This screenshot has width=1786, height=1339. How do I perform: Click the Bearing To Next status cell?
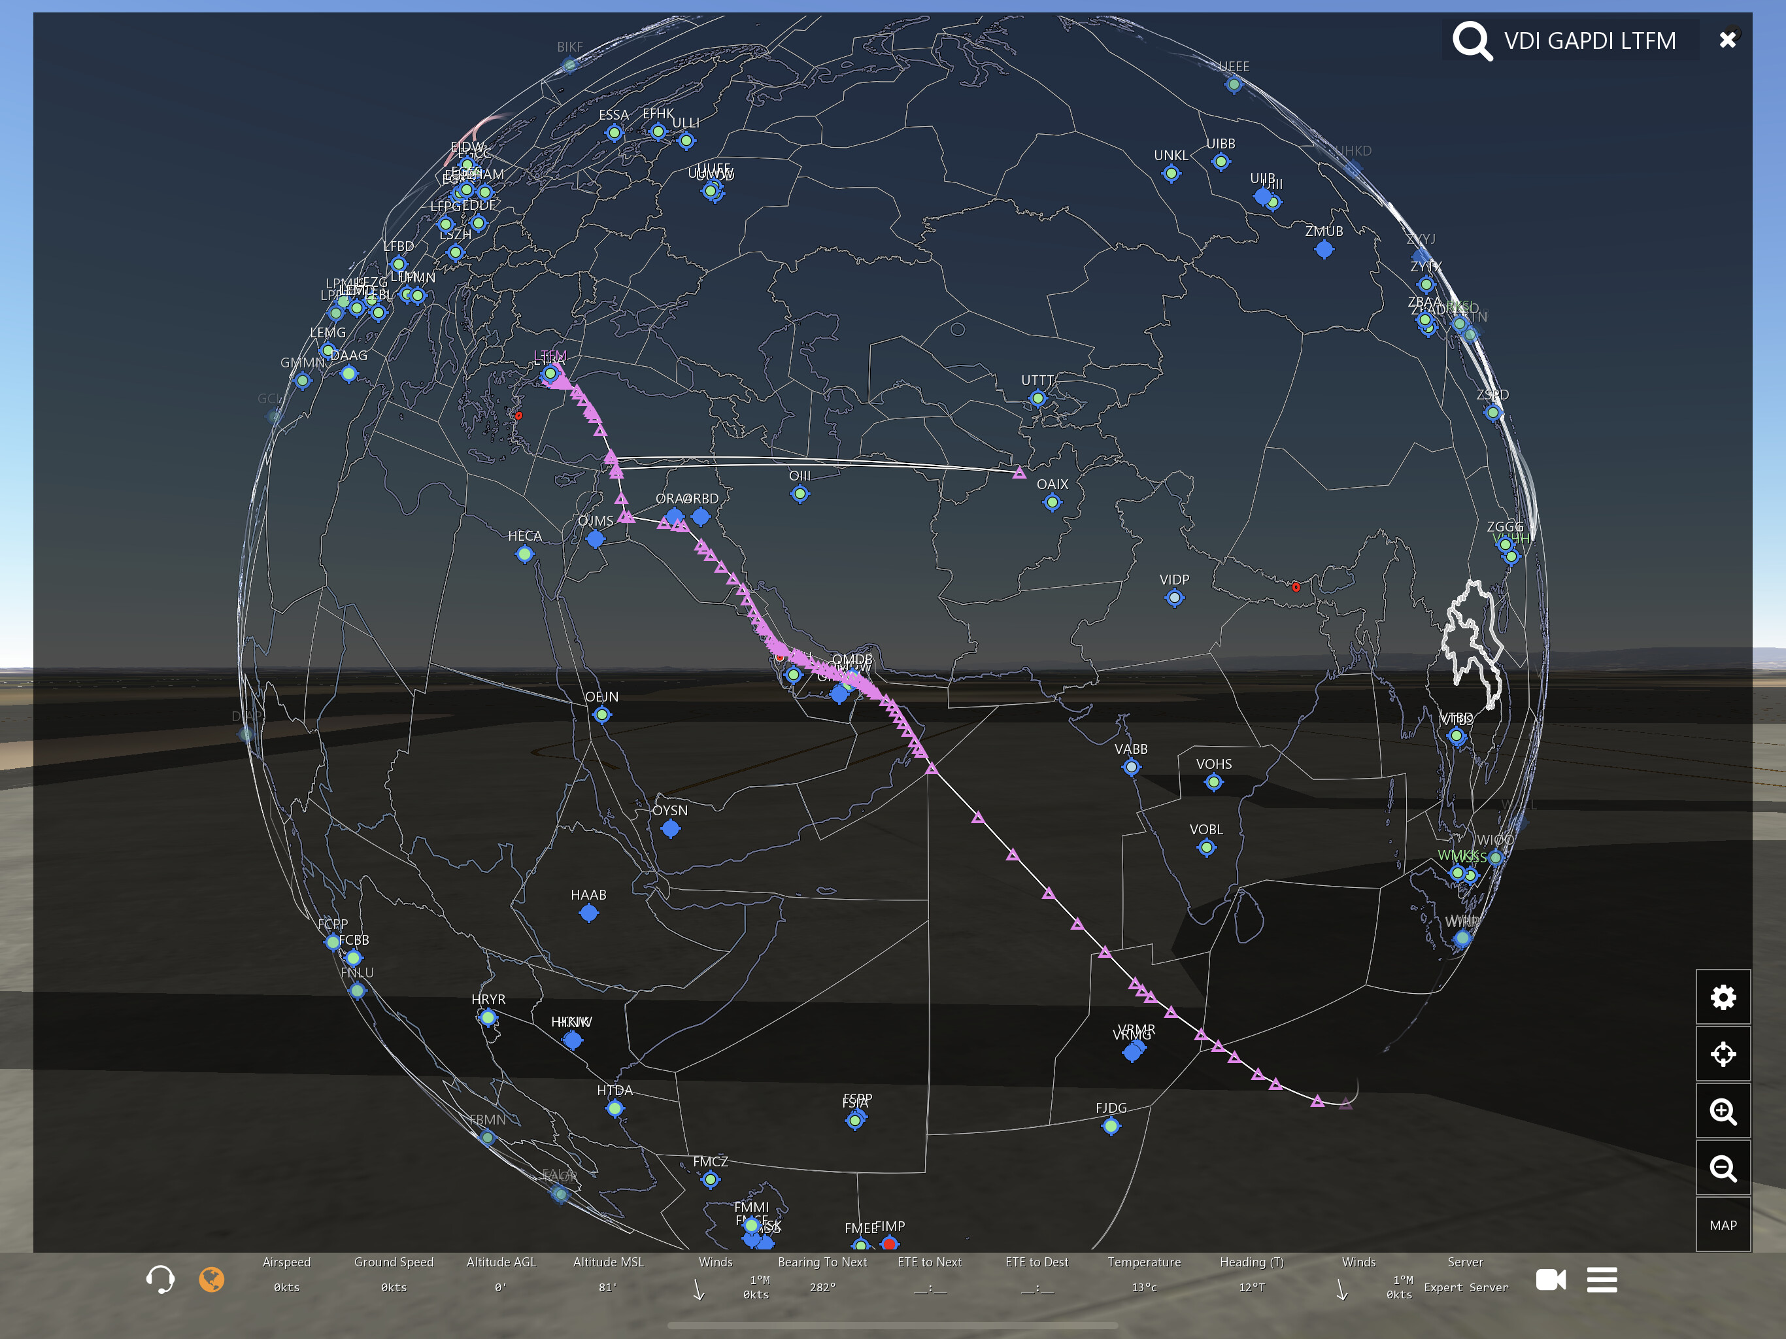(822, 1274)
